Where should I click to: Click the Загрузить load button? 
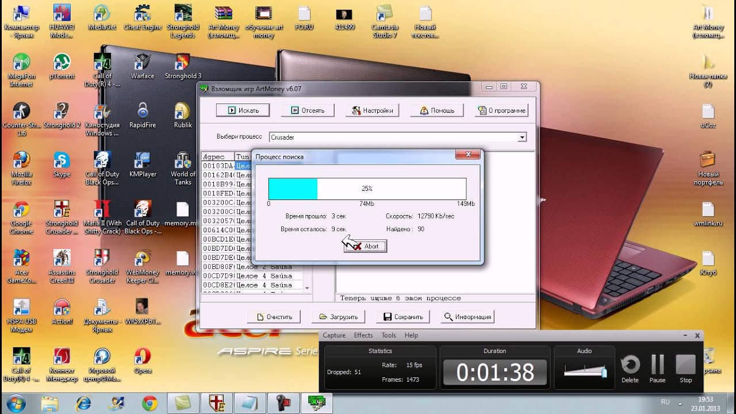339,316
